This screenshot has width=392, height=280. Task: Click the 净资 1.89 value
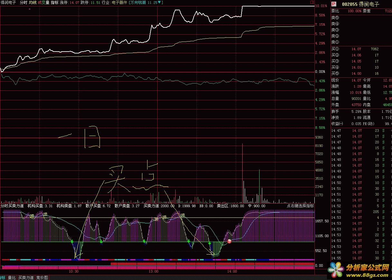[x=357, y=118]
